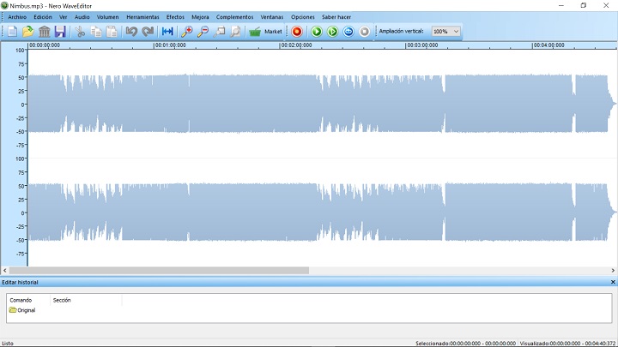The height and width of the screenshot is (347, 618).
Task: Select the Original entry in history
Action: (x=26, y=310)
